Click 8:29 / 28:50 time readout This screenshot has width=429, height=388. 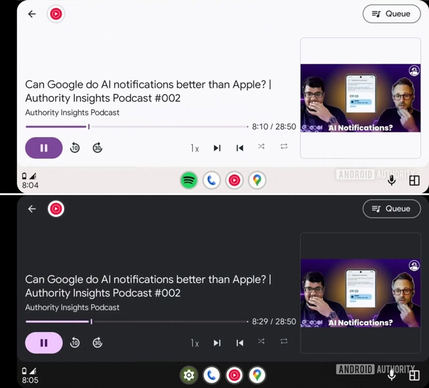coord(274,322)
